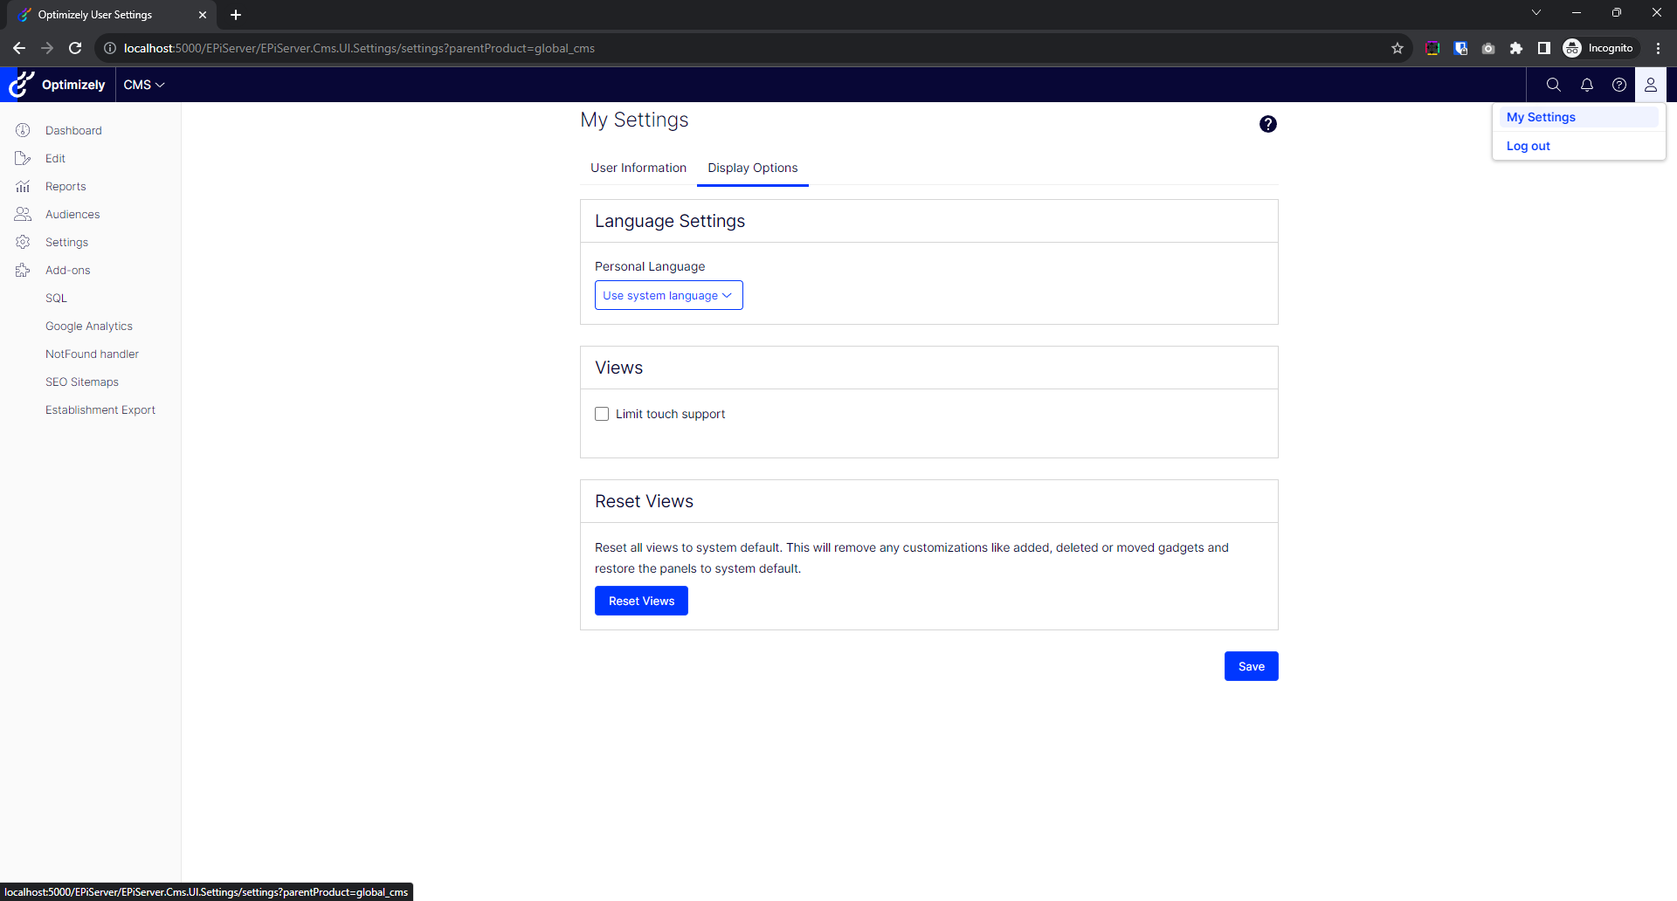Click the Save button
1677x901 pixels.
tap(1251, 666)
